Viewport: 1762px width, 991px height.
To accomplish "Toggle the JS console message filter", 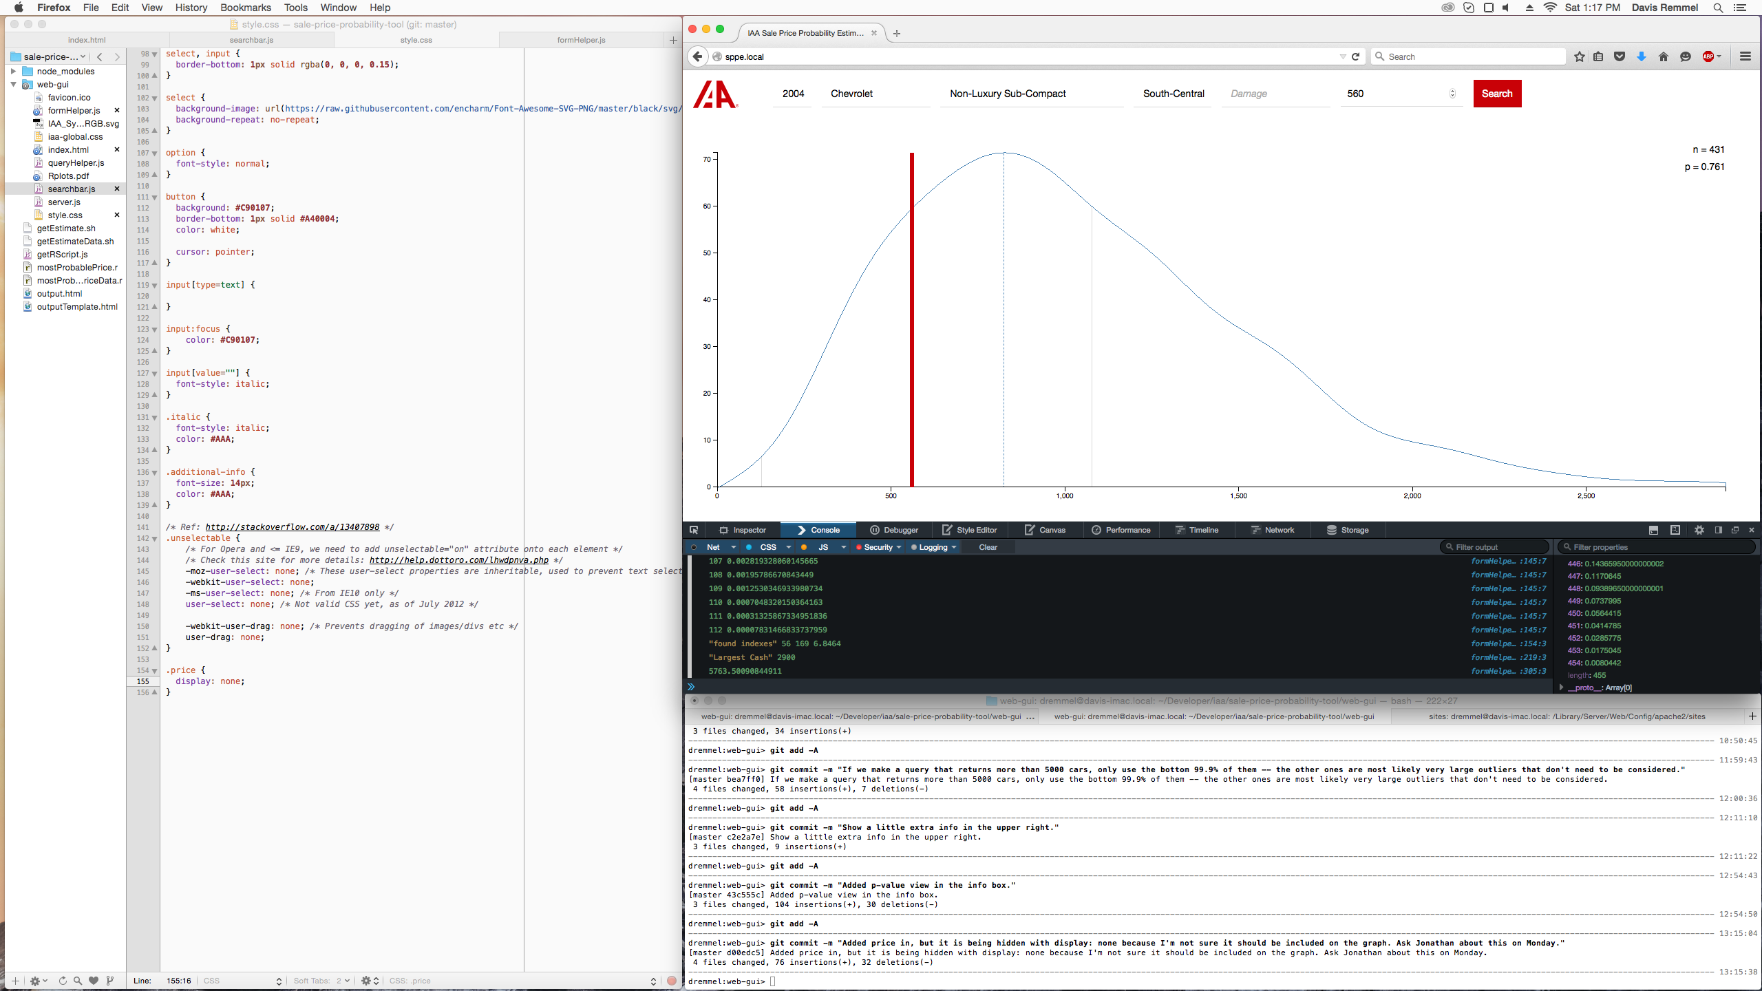I will click(x=822, y=547).
